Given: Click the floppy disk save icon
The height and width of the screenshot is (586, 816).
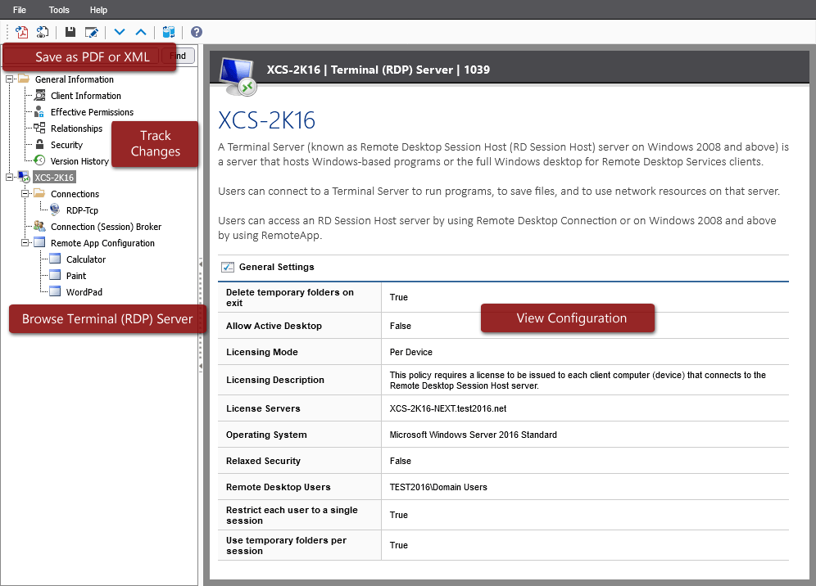Looking at the screenshot, I should [70, 32].
